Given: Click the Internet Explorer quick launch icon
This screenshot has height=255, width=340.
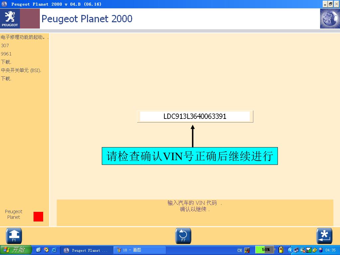Looking at the screenshot, I should pos(54,250).
